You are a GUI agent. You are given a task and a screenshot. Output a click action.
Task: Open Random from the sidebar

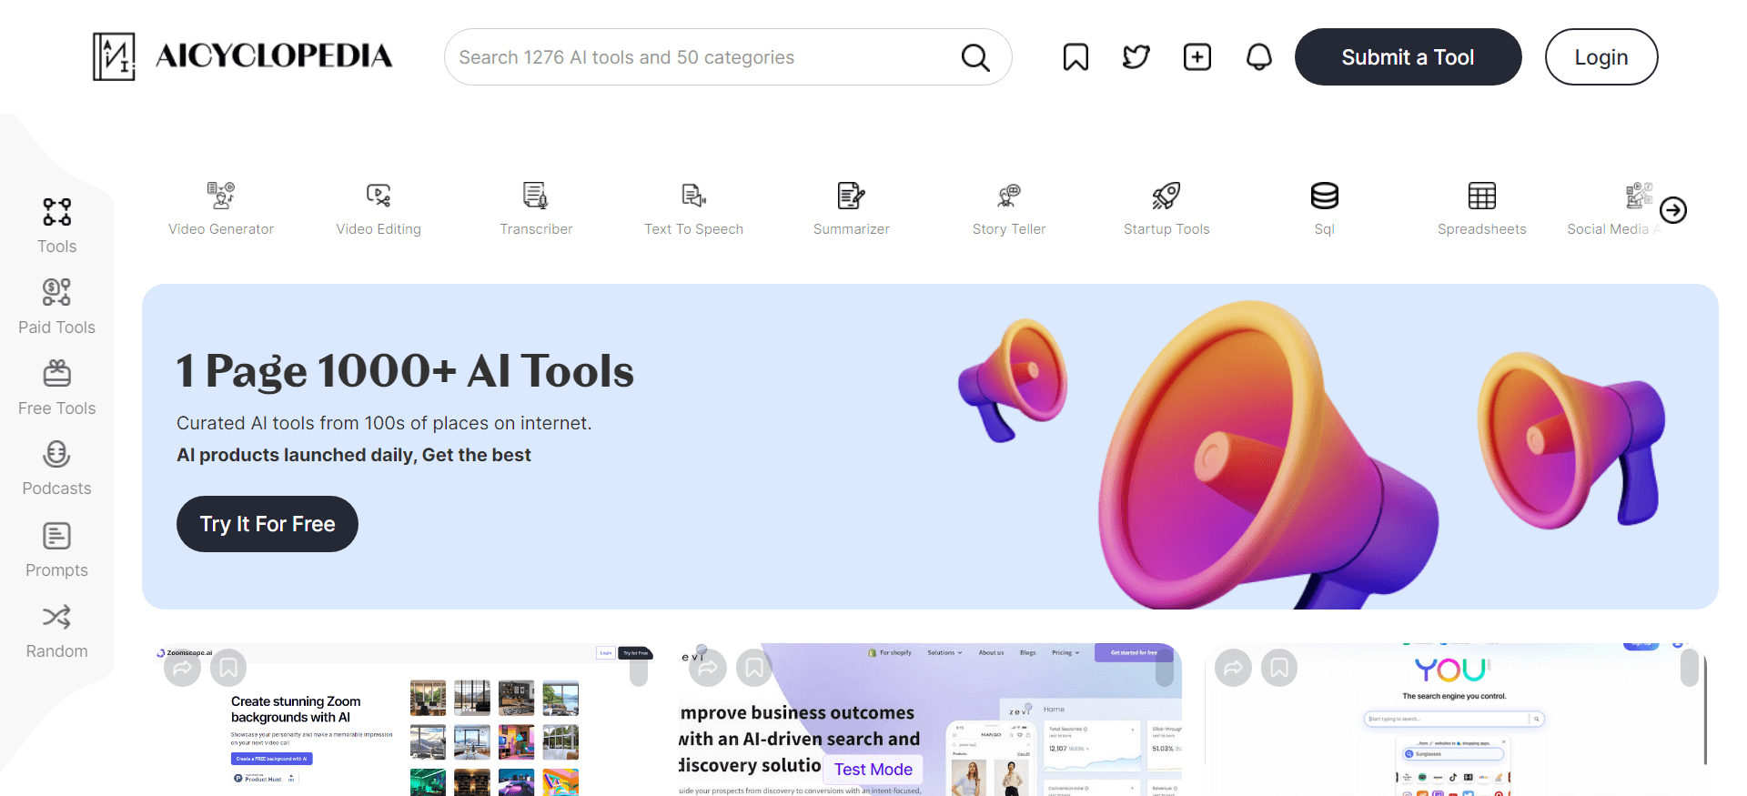(56, 630)
